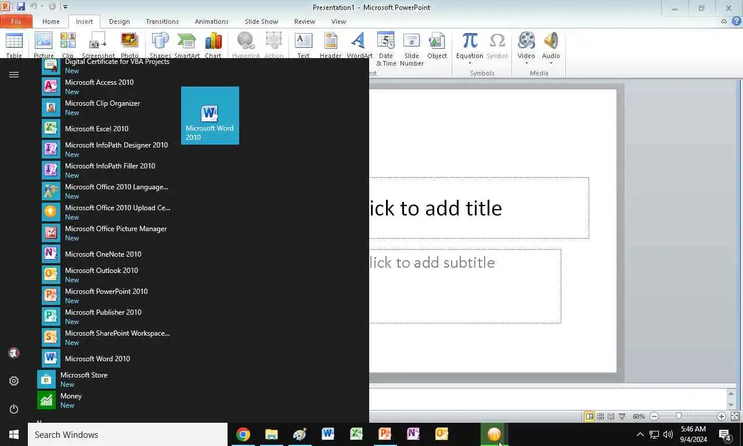Open Microsoft PowerPoint 2010 from Start list

[x=107, y=296]
